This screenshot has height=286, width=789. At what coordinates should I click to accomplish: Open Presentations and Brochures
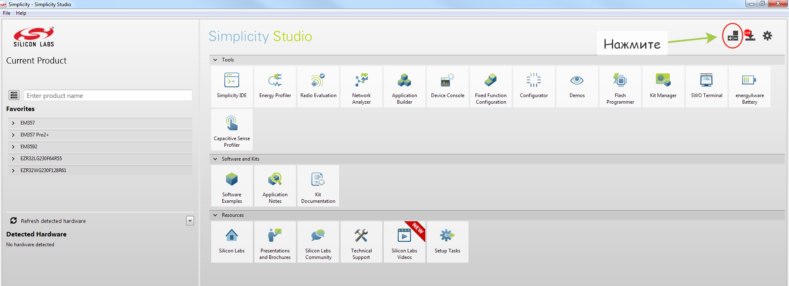pyautogui.click(x=275, y=242)
